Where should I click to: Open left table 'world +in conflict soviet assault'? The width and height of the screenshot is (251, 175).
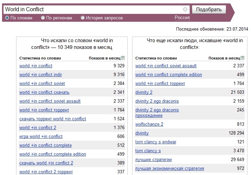(x=50, y=101)
